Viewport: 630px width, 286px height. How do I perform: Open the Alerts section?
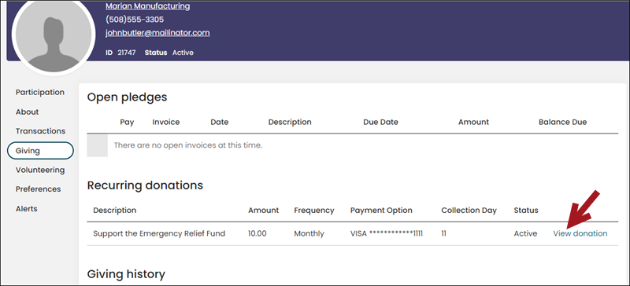tap(27, 208)
